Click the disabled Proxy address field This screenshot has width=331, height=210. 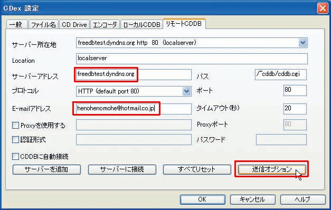pyautogui.click(x=134, y=125)
